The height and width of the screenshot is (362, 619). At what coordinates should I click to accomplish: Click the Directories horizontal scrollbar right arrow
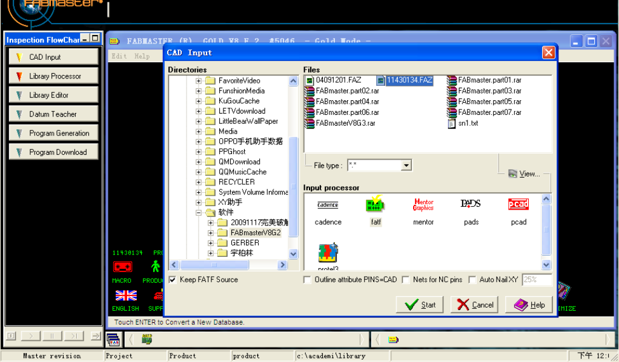click(282, 265)
